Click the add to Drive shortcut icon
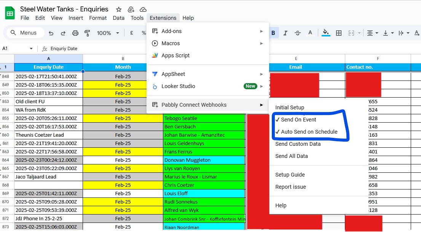The width and height of the screenshot is (421, 232). 131,9
